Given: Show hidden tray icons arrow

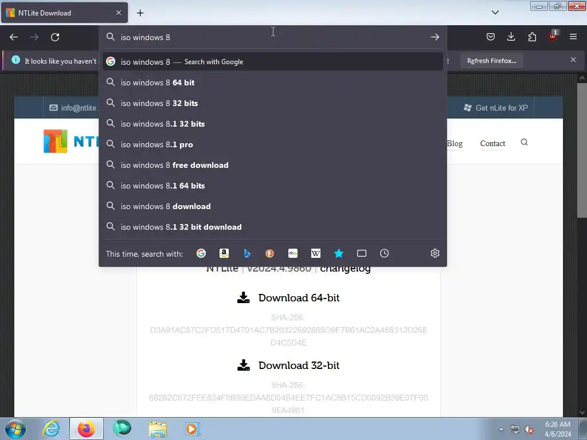Looking at the screenshot, I should click(x=501, y=429).
